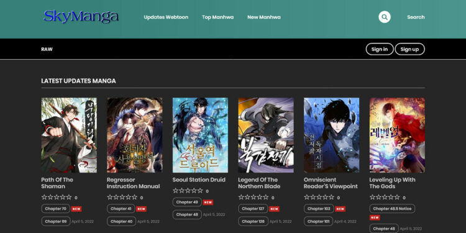Open Chapter 48.5 Notice button
466x233 pixels.
(392, 209)
